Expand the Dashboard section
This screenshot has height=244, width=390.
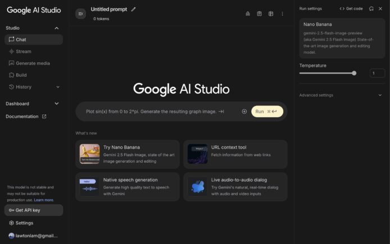pos(56,104)
